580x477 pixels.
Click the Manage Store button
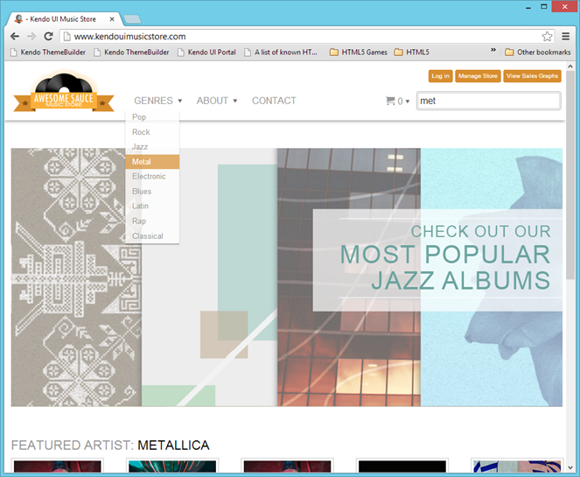pos(478,76)
